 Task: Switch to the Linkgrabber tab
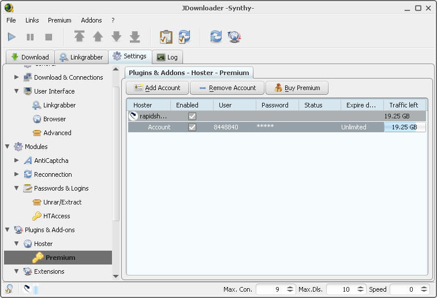pyautogui.click(x=81, y=57)
